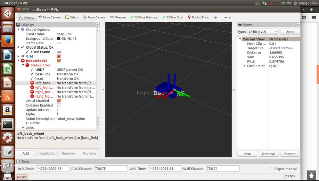Close the Time panel
319x181 pixels.
[298, 161]
